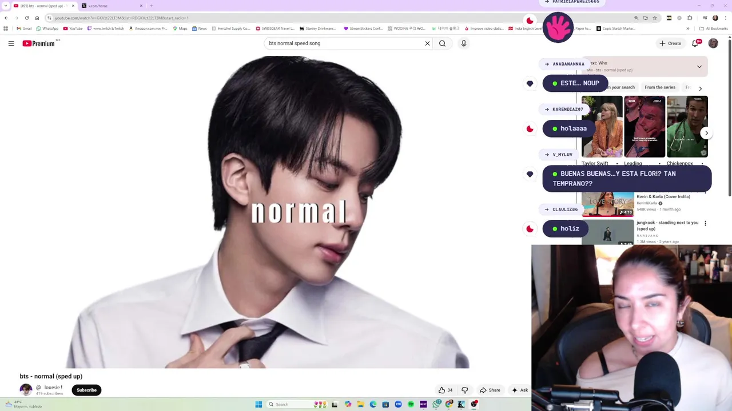Screen dimensions: 732x411
Task: Switch to the x.com/home tab
Action: [x=112, y=6]
